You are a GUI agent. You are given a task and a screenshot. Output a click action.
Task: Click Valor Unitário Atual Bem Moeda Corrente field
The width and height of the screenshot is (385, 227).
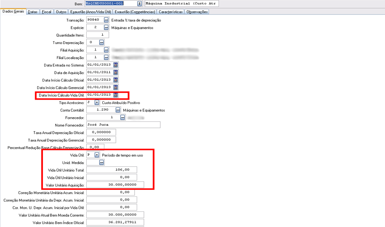115,215
